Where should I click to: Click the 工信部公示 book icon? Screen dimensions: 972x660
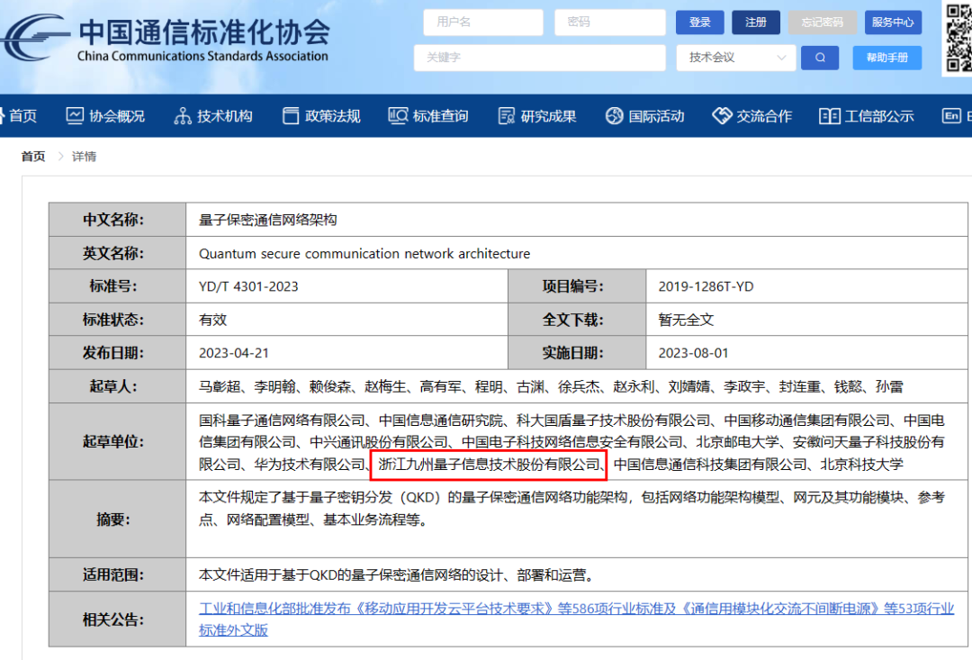(x=830, y=116)
